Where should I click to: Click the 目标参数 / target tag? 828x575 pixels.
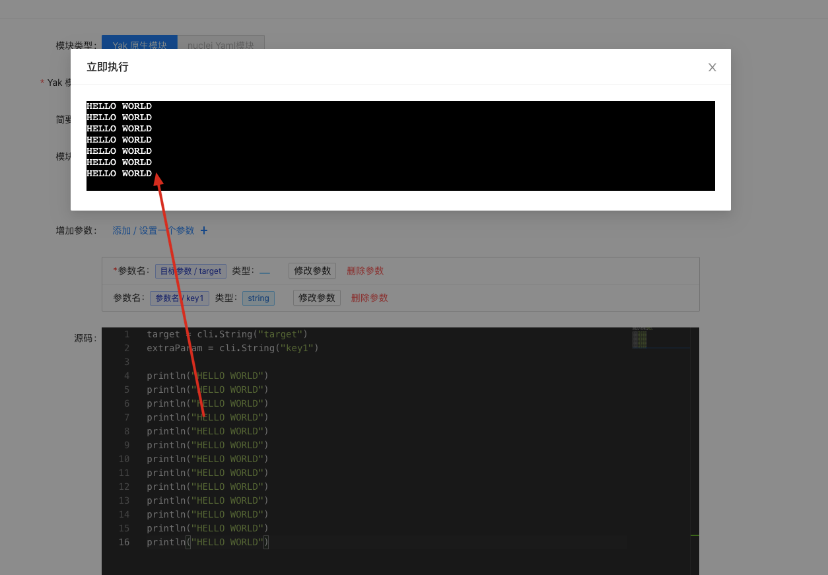pos(190,271)
